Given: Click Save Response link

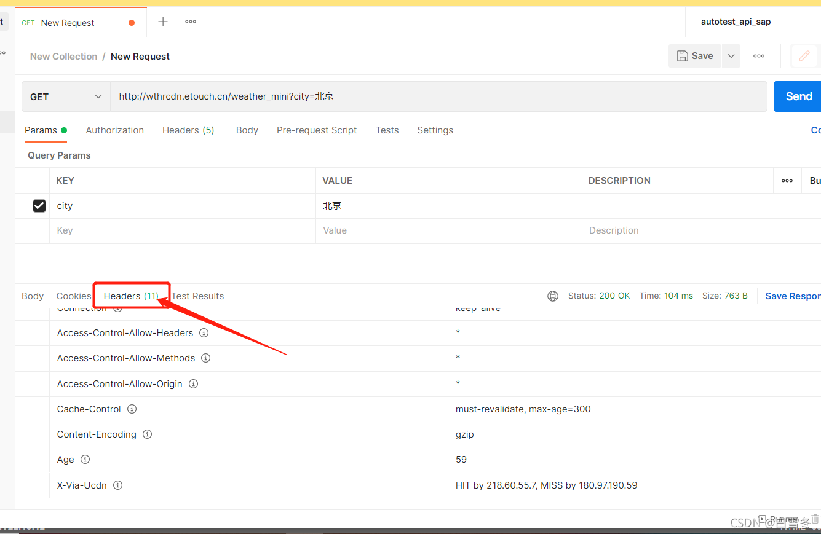Looking at the screenshot, I should (x=793, y=296).
